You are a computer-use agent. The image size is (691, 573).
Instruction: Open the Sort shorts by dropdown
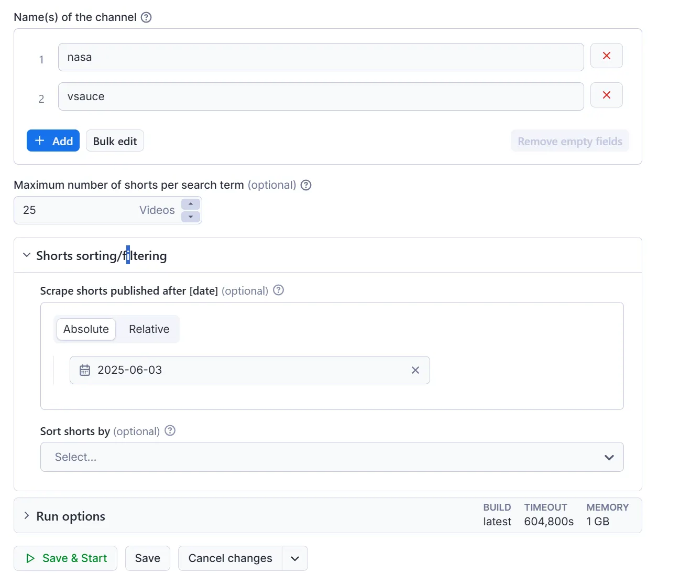tap(332, 457)
